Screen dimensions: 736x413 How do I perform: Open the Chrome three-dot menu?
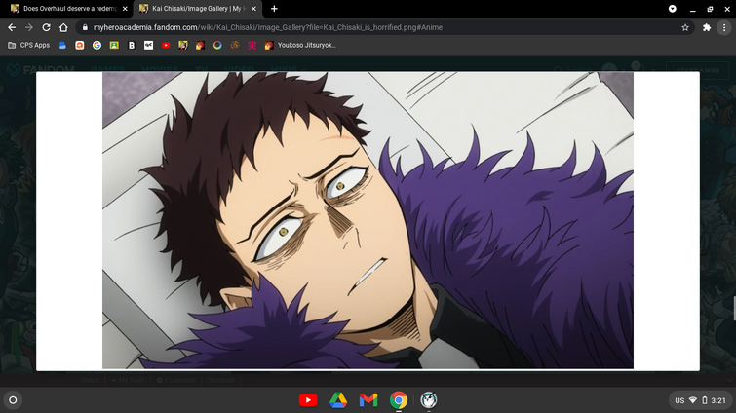[x=724, y=27]
